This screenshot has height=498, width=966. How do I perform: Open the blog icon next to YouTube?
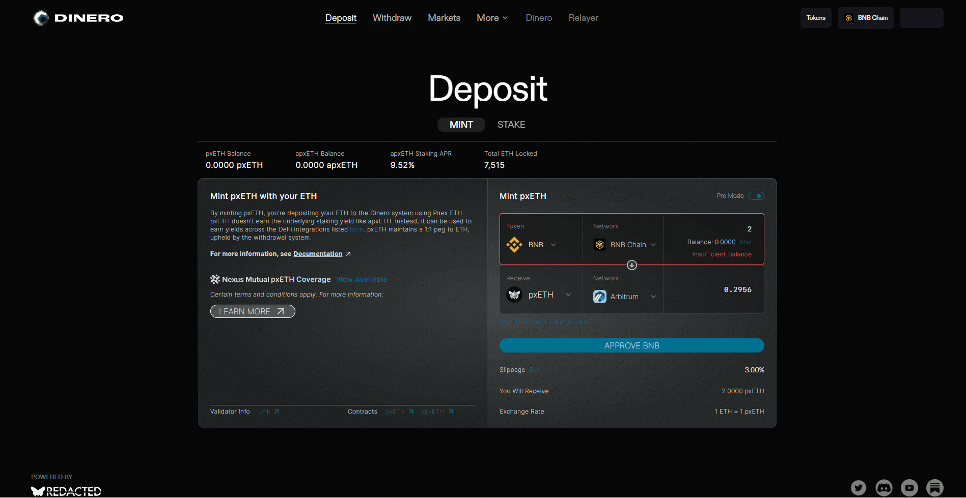[x=935, y=488]
